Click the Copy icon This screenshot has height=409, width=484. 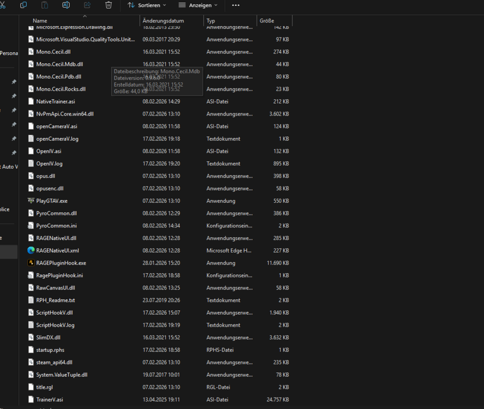click(23, 5)
